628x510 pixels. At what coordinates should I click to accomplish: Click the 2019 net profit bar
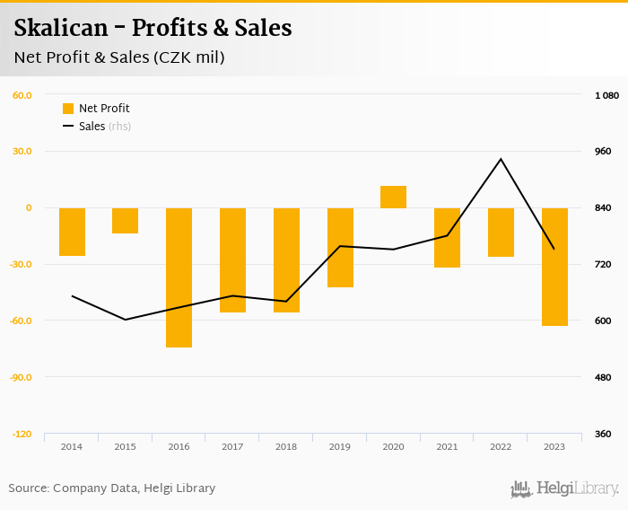(340, 248)
